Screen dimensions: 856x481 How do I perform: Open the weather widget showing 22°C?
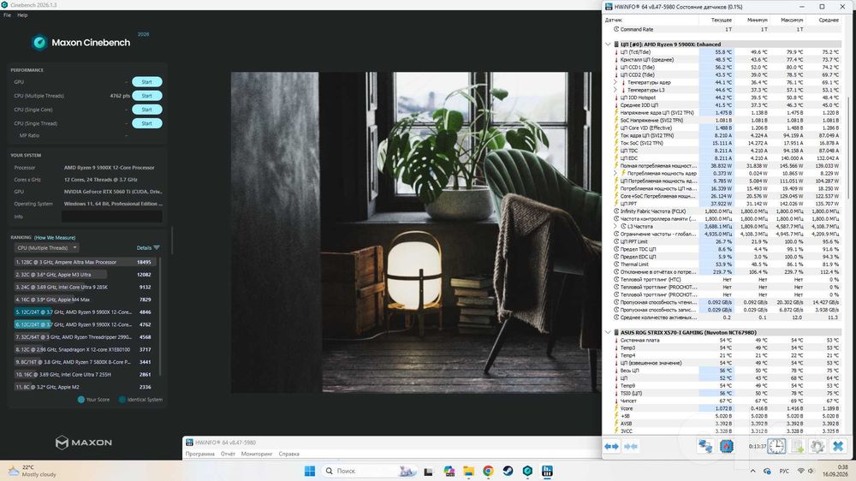32,471
